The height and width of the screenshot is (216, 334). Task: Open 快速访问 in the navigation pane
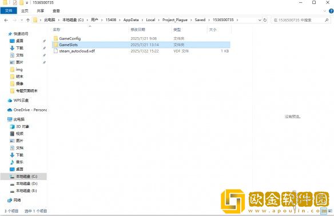[x=21, y=34]
